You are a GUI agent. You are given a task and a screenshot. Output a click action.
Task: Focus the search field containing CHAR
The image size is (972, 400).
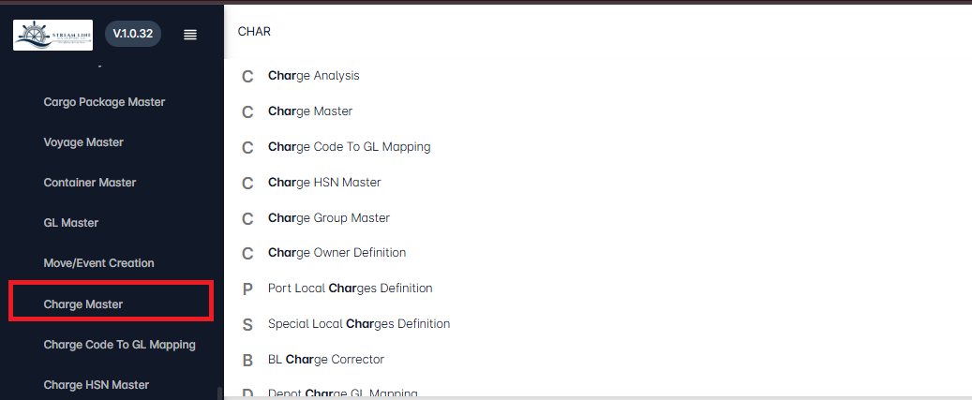(598, 32)
